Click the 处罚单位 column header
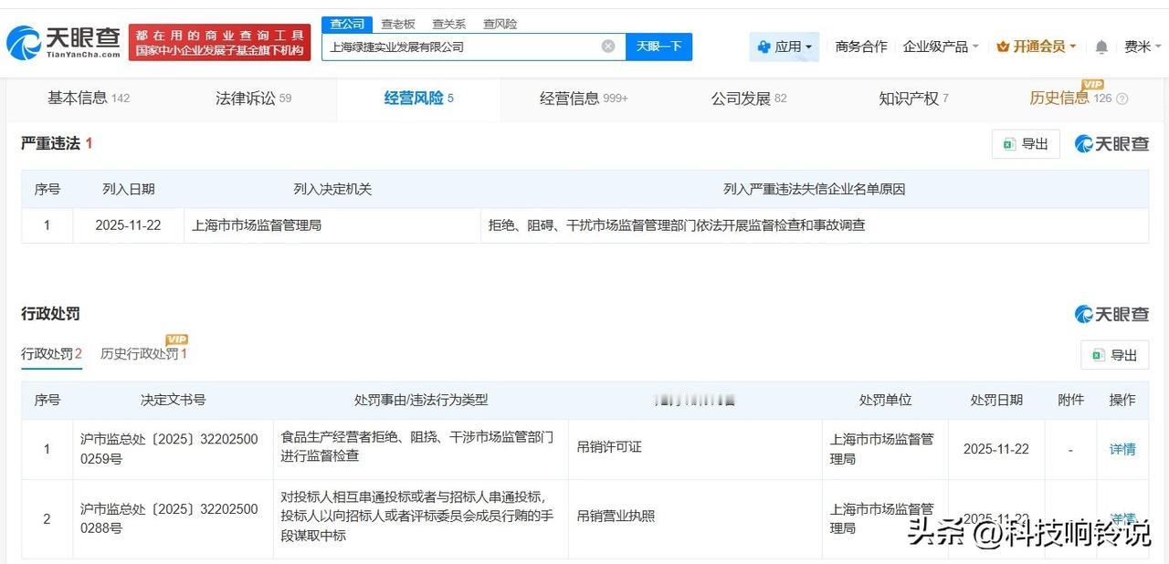 pyautogui.click(x=885, y=400)
